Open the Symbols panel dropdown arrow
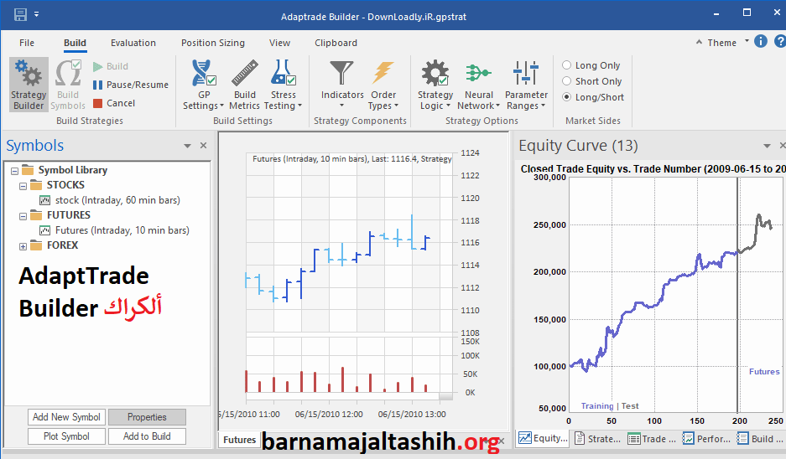This screenshot has width=786, height=459. (187, 146)
